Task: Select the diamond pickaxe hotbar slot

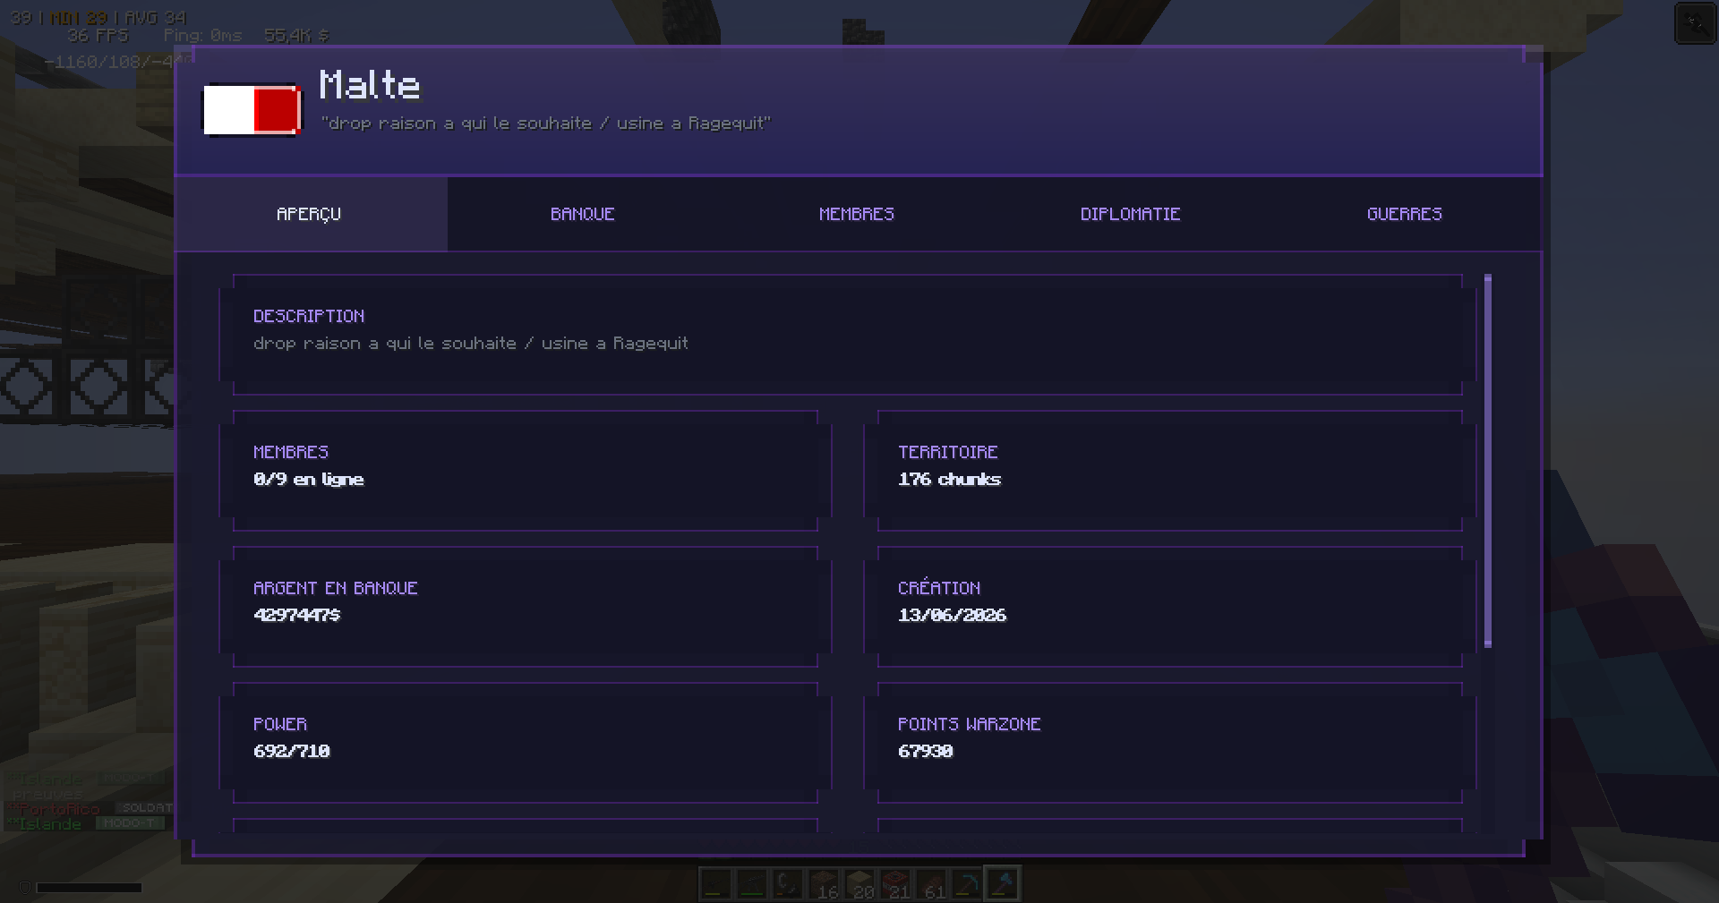Action: tap(967, 883)
